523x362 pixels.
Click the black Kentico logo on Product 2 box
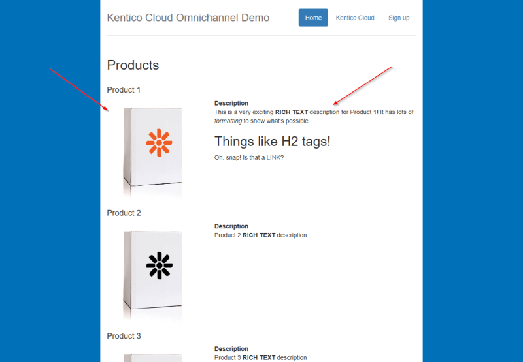click(x=159, y=265)
